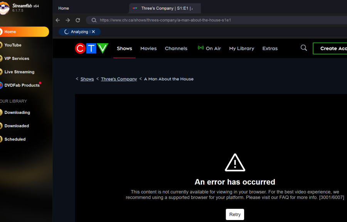Open Home in StreamFab sidebar

[24, 32]
